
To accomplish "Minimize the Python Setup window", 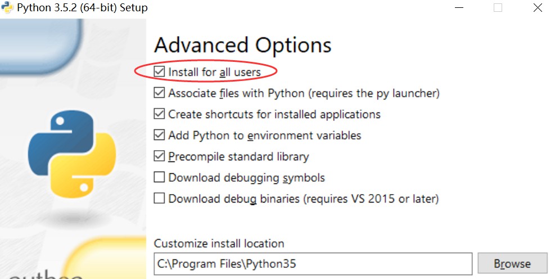I will pos(459,7).
